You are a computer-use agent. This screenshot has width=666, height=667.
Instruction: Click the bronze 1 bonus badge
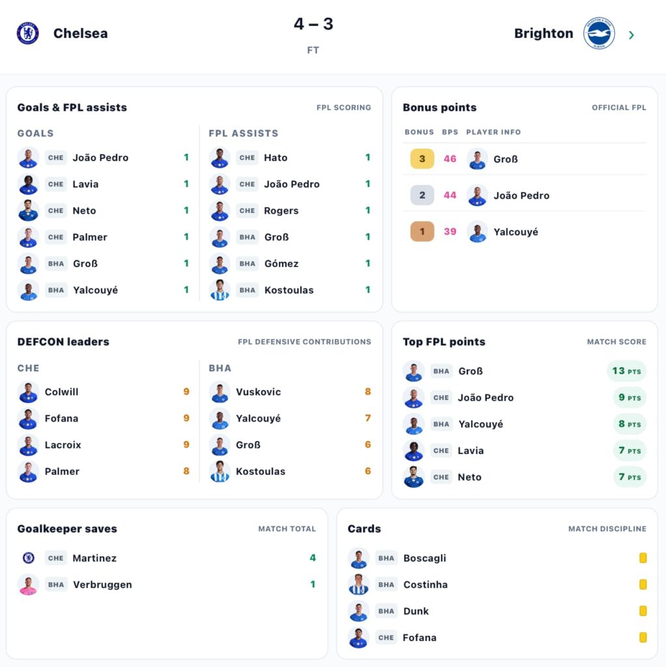(x=422, y=231)
